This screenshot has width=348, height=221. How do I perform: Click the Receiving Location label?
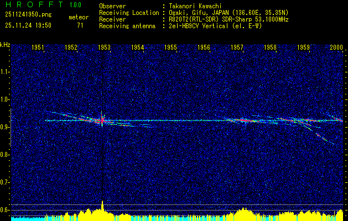tap(129, 13)
